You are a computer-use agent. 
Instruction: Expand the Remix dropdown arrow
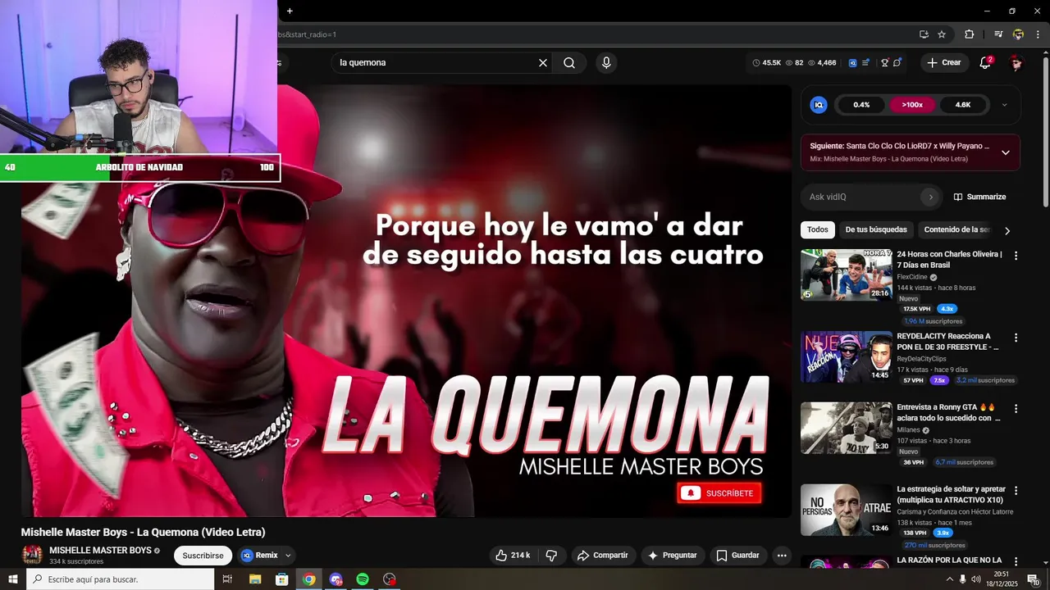[288, 556]
